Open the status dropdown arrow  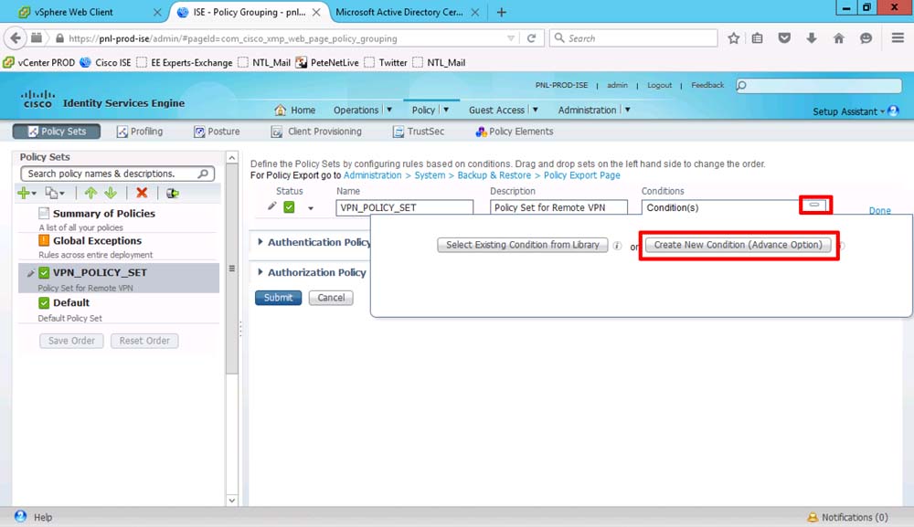coord(311,208)
